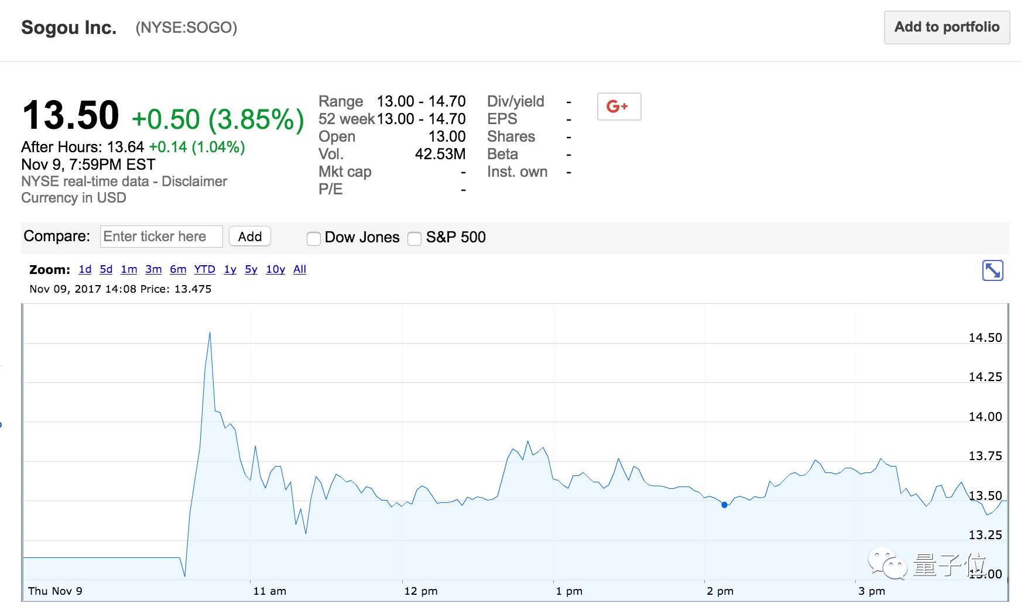
Task: Click the Beta label
Action: [x=502, y=154]
